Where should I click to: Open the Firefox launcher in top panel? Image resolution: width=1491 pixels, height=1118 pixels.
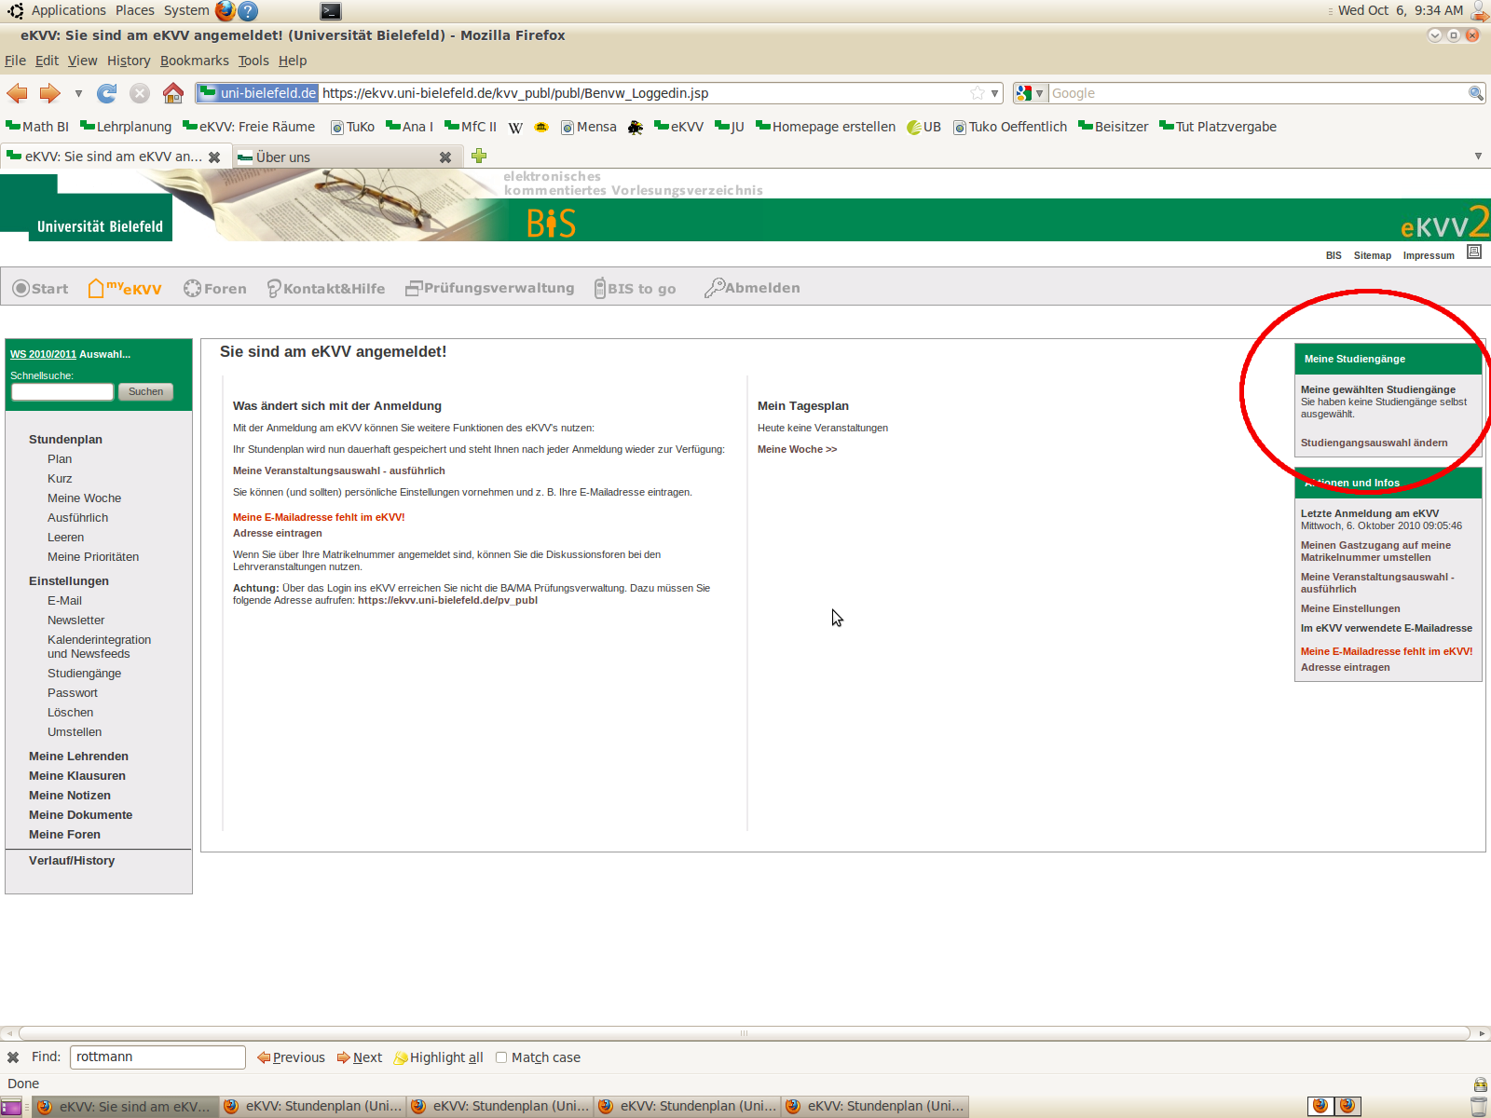click(x=226, y=11)
